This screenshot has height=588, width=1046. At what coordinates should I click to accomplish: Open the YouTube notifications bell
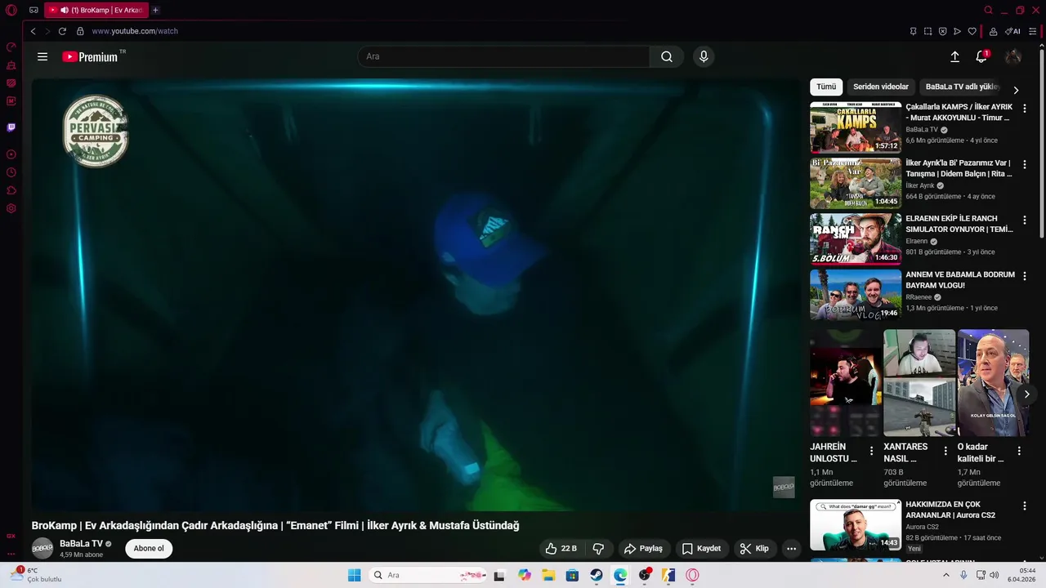pos(981,56)
